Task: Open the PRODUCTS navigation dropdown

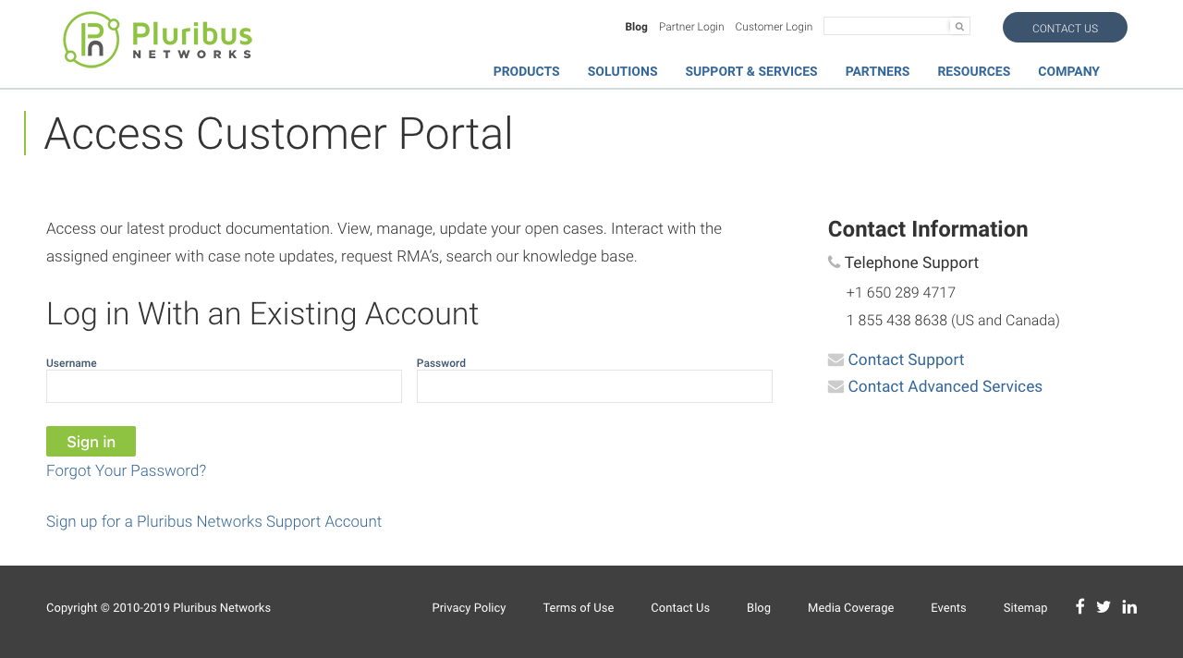Action: (x=526, y=71)
